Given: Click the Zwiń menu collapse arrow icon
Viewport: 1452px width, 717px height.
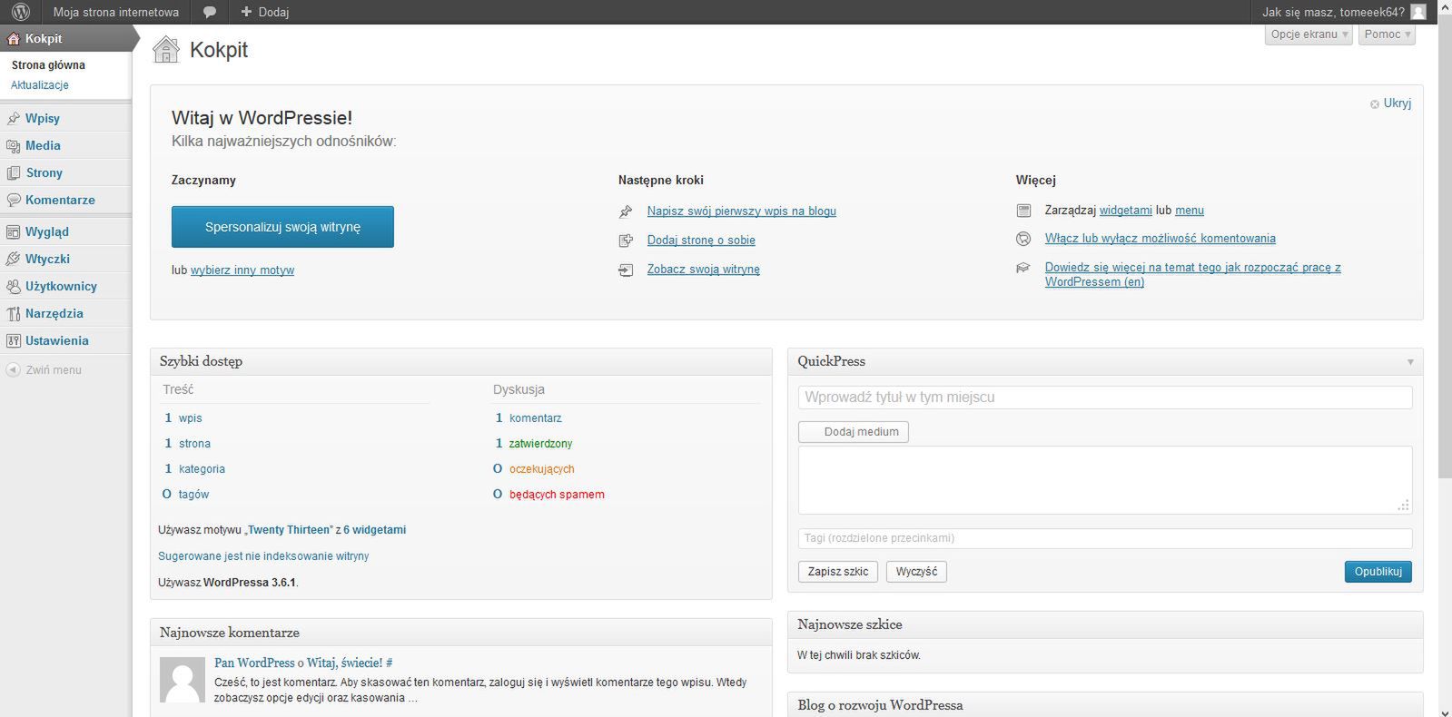Looking at the screenshot, I should click(13, 370).
